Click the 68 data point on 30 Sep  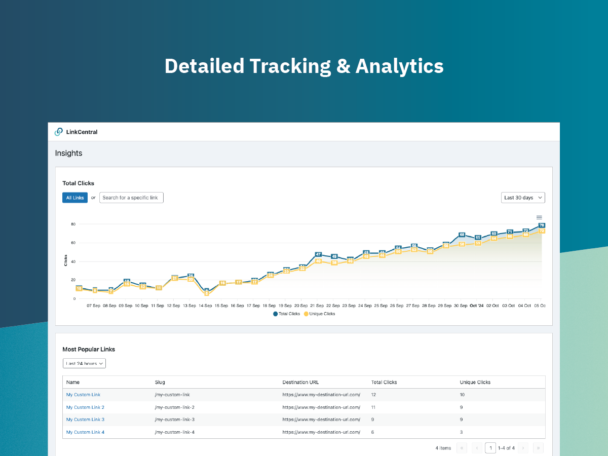point(462,235)
